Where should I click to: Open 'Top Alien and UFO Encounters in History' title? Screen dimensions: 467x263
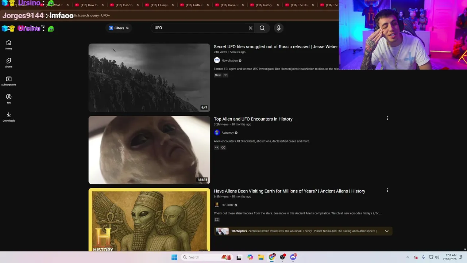(x=253, y=119)
